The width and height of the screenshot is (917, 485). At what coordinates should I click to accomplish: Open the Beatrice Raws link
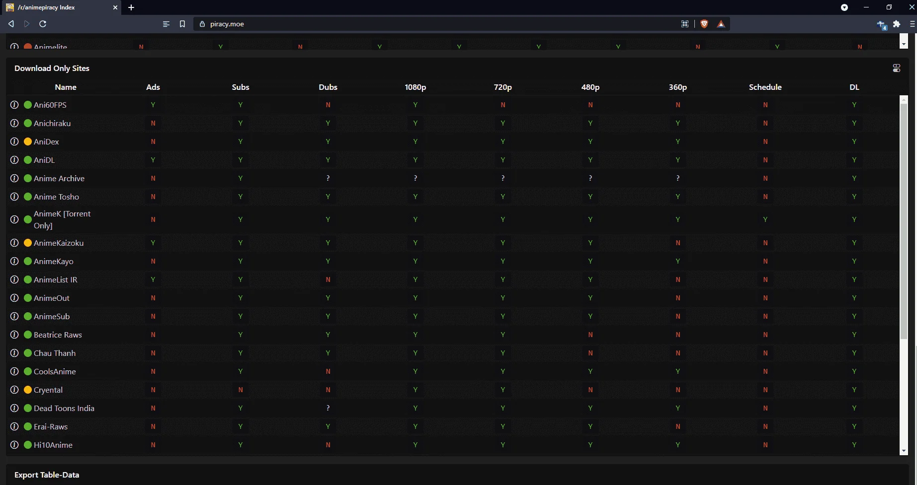58,335
